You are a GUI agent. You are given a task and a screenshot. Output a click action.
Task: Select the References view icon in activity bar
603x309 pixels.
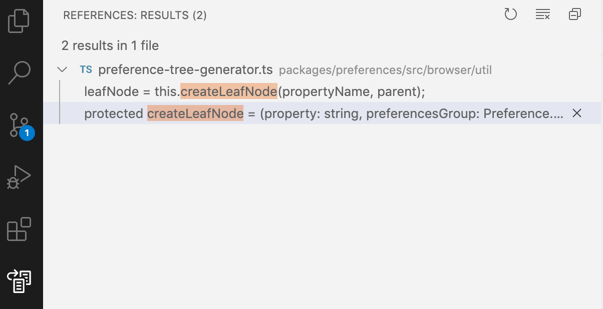click(19, 281)
